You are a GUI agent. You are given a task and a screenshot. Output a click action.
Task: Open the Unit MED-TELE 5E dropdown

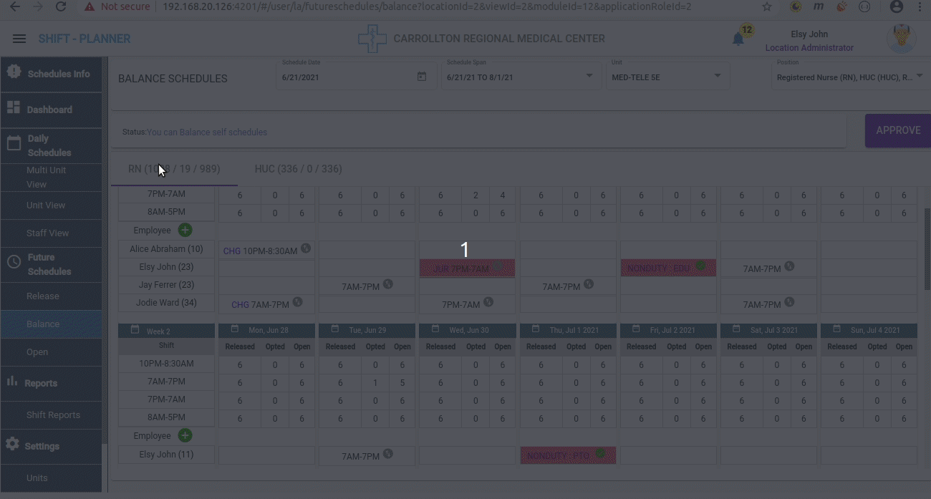[x=718, y=76]
